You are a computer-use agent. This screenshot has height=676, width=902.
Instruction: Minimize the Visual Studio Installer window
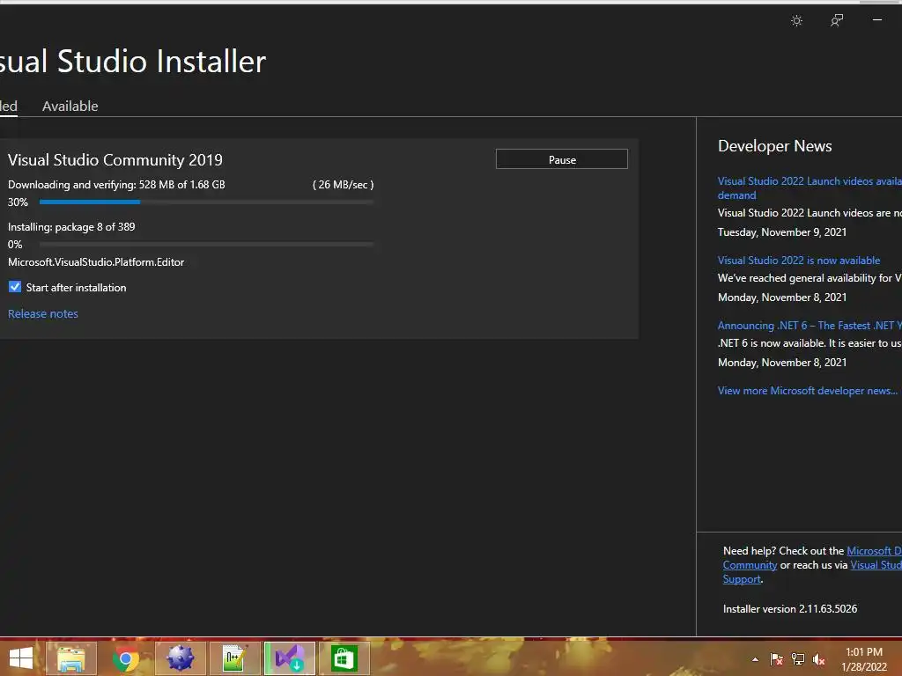[877, 20]
